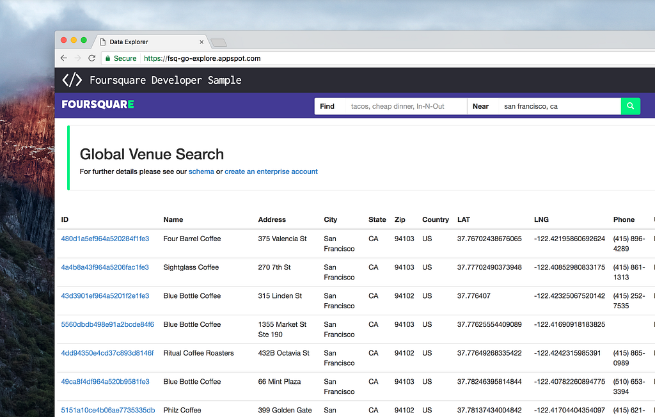The image size is (655, 417).
Task: Close the Data Explorer tab
Action: point(201,42)
